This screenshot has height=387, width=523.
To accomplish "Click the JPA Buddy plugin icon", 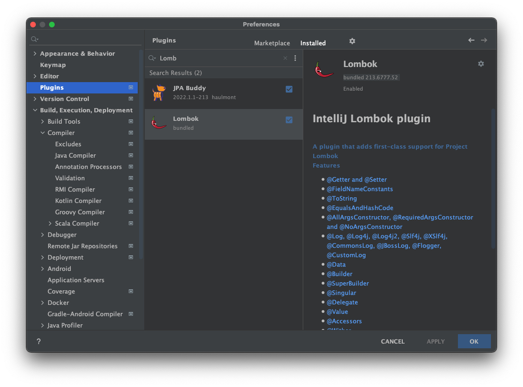I will point(159,93).
